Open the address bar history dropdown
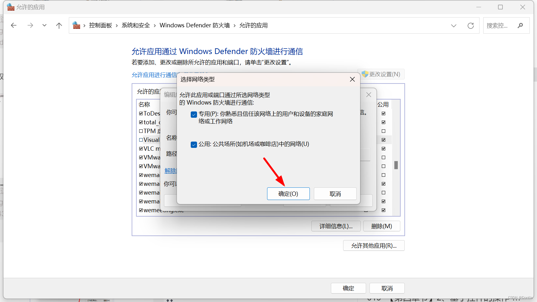Screen dimensions: 537x302 pos(453,26)
